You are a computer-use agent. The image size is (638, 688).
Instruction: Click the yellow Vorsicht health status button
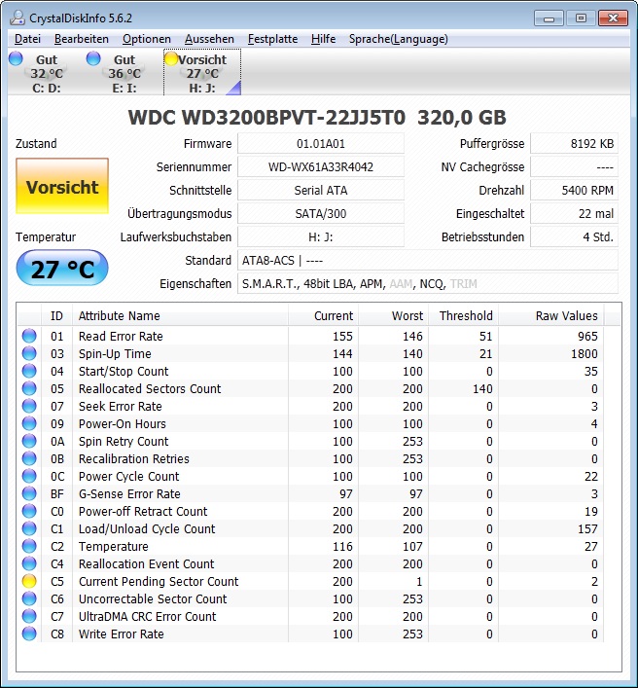coord(62,187)
